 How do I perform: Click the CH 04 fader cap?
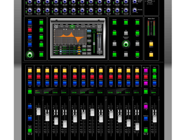(65, 124)
